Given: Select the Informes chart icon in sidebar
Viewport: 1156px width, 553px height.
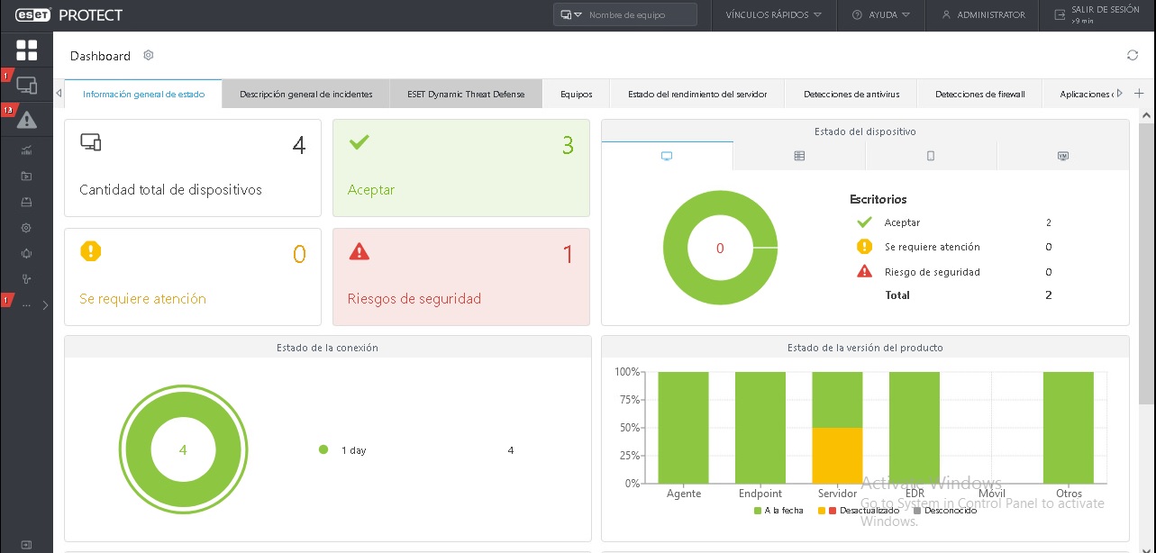Looking at the screenshot, I should [25, 150].
